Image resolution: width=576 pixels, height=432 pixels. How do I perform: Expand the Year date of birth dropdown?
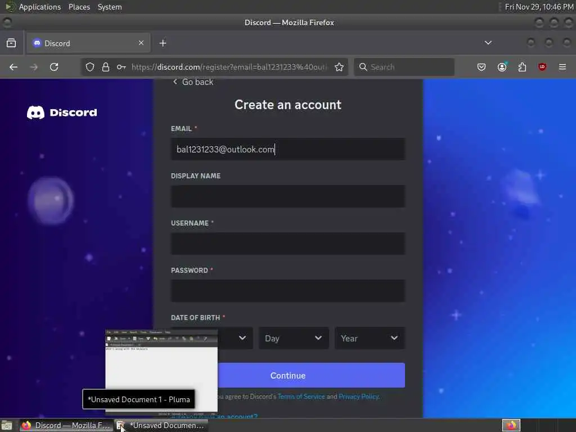(370, 338)
